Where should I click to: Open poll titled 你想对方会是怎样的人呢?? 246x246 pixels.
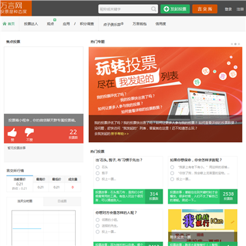pos(116,213)
